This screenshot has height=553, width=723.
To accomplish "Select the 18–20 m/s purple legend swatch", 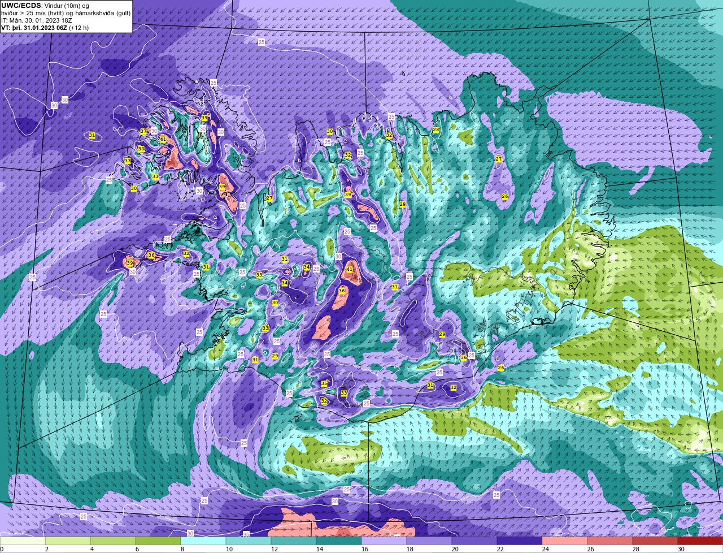I will click(x=429, y=541).
